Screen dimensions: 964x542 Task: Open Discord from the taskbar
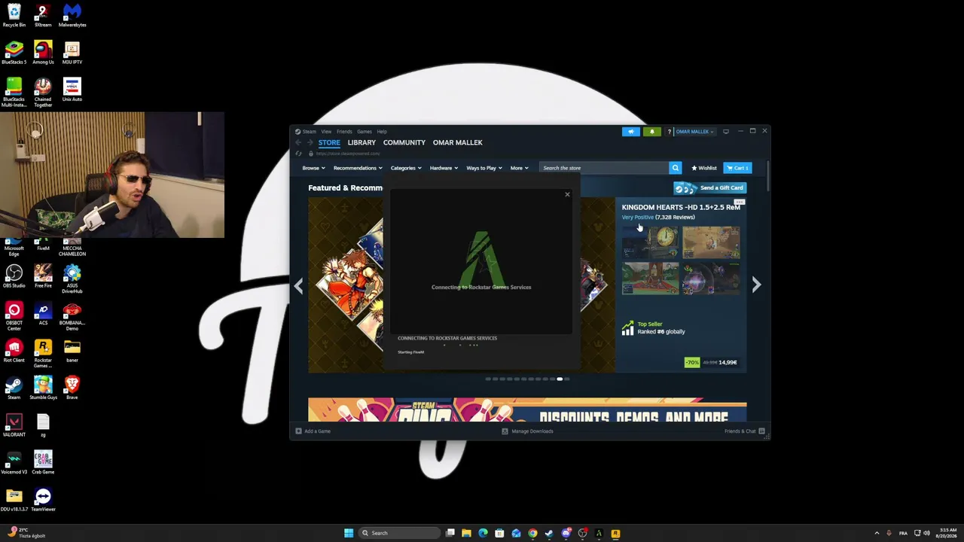click(x=566, y=533)
